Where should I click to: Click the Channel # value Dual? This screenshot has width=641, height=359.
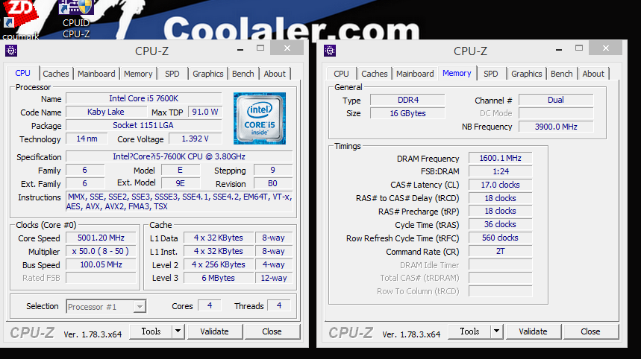click(x=556, y=100)
